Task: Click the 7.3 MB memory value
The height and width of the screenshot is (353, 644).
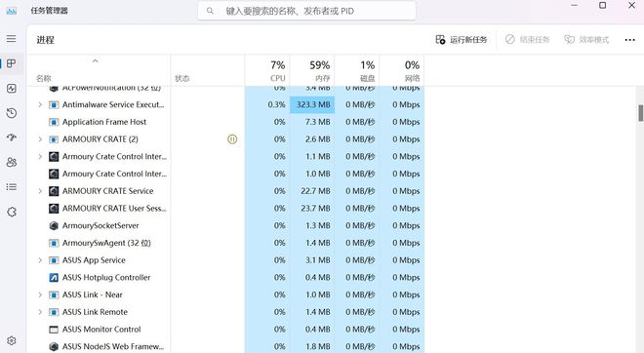Action: pos(317,122)
